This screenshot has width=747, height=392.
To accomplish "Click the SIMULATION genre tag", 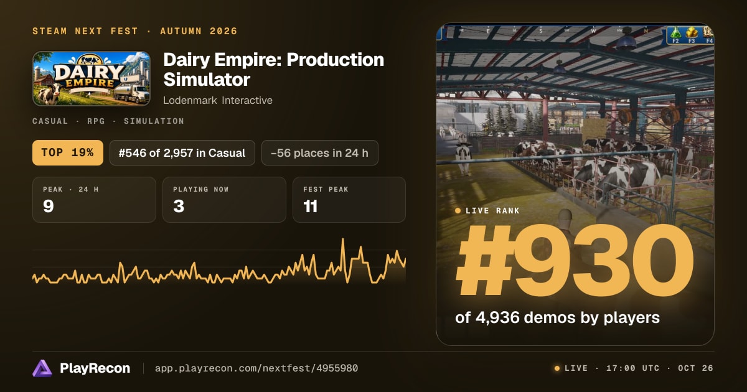I will [x=154, y=121].
